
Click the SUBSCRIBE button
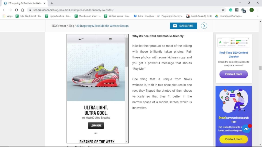183,26
